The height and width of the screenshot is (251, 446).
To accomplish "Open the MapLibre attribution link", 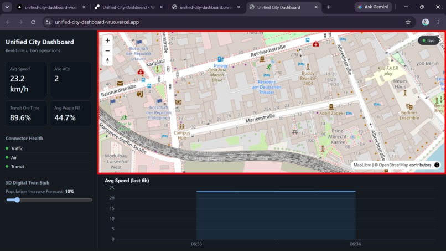I will tap(362, 165).
